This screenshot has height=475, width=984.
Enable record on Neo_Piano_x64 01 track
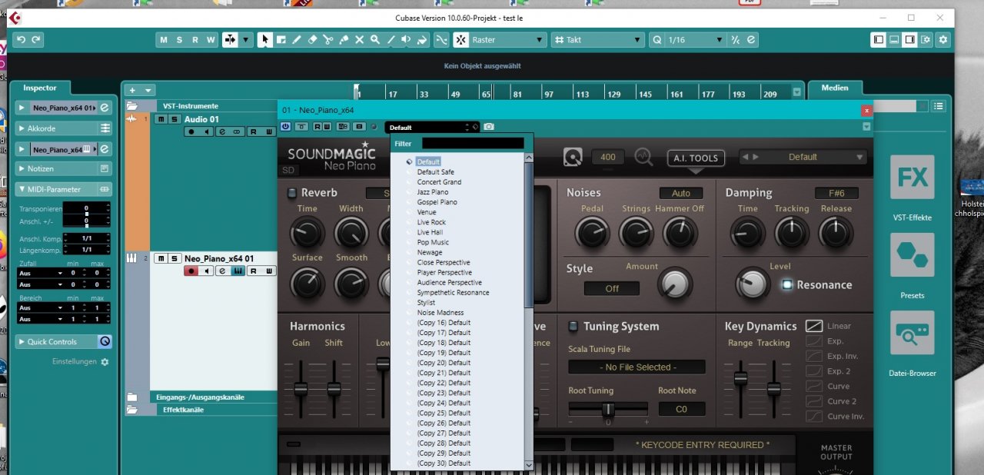pyautogui.click(x=191, y=271)
